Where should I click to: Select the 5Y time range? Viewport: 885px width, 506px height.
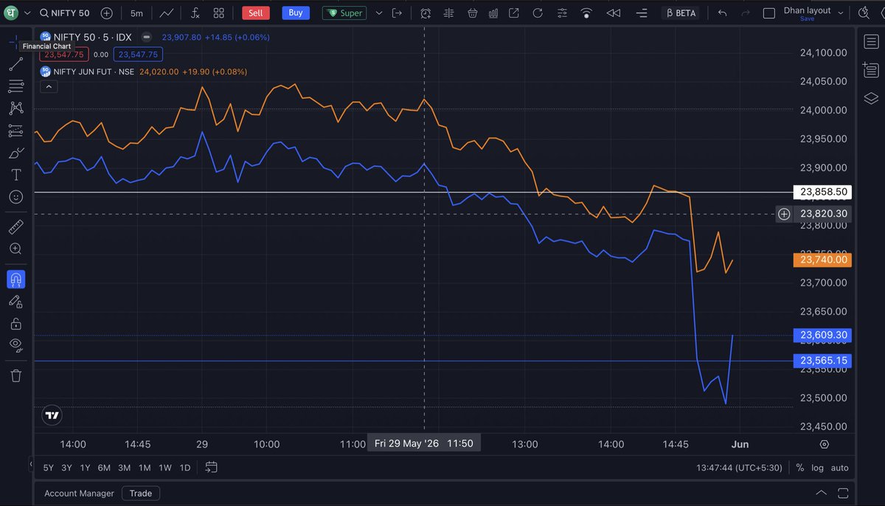pos(48,468)
